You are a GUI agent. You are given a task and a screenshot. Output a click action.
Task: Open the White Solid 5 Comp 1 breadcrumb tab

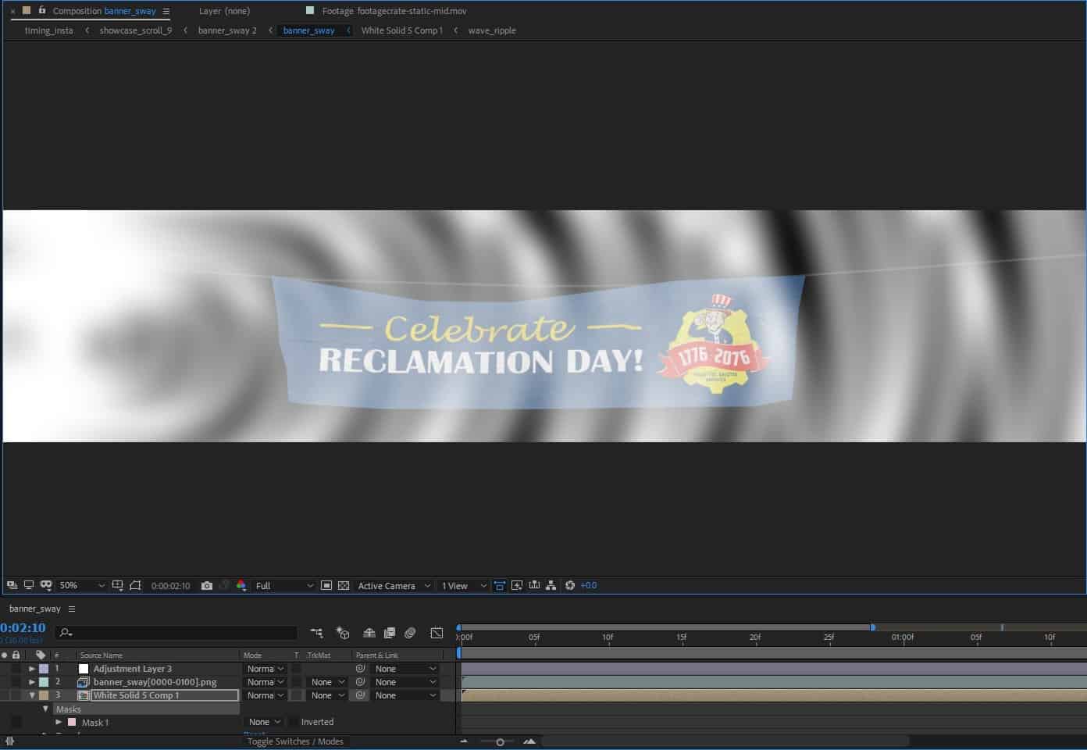pyautogui.click(x=401, y=30)
